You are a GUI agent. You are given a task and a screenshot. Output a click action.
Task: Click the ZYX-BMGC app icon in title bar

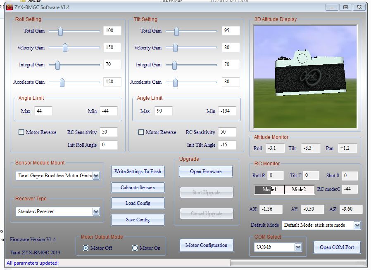9,7
